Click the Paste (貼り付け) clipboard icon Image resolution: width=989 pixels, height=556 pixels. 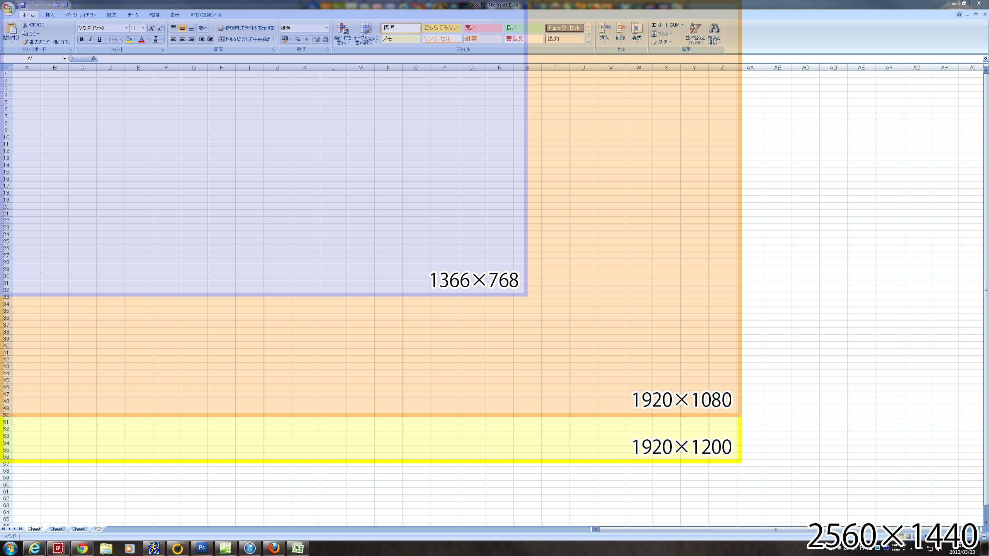[11, 29]
